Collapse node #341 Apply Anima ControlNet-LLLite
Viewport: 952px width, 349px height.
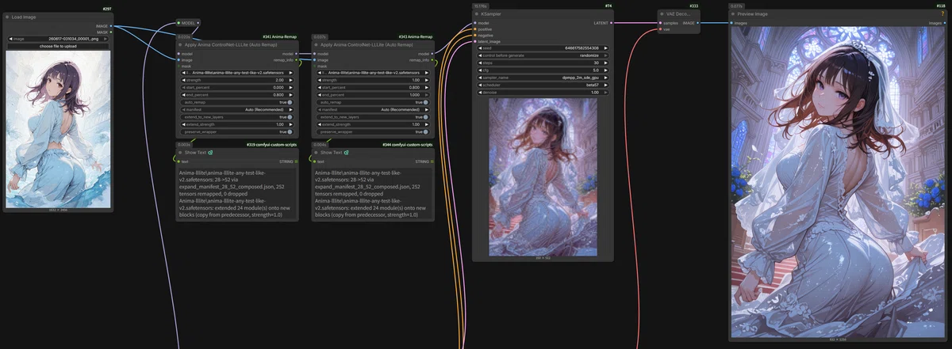coord(181,45)
